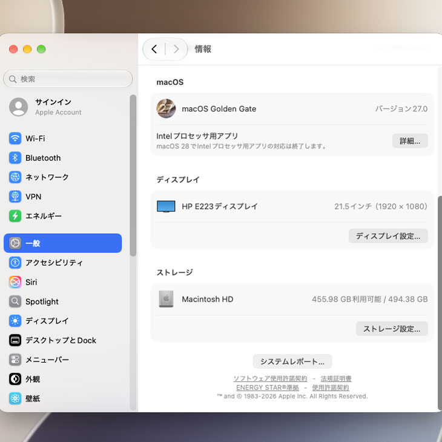Minimize the window with yellow button
This screenshot has width=442, height=442.
pyautogui.click(x=27, y=49)
